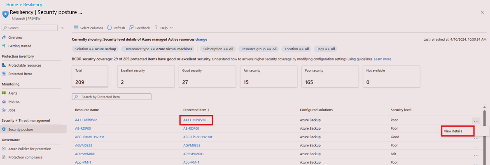The width and height of the screenshot is (490, 165).
Task: Click the Search by Protected item field
Action: point(112,97)
